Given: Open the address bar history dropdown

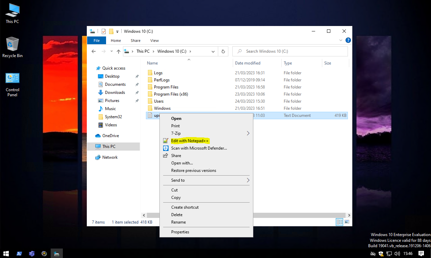Looking at the screenshot, I should pyautogui.click(x=213, y=52).
